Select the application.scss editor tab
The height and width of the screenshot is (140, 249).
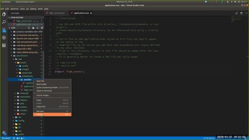(81, 13)
